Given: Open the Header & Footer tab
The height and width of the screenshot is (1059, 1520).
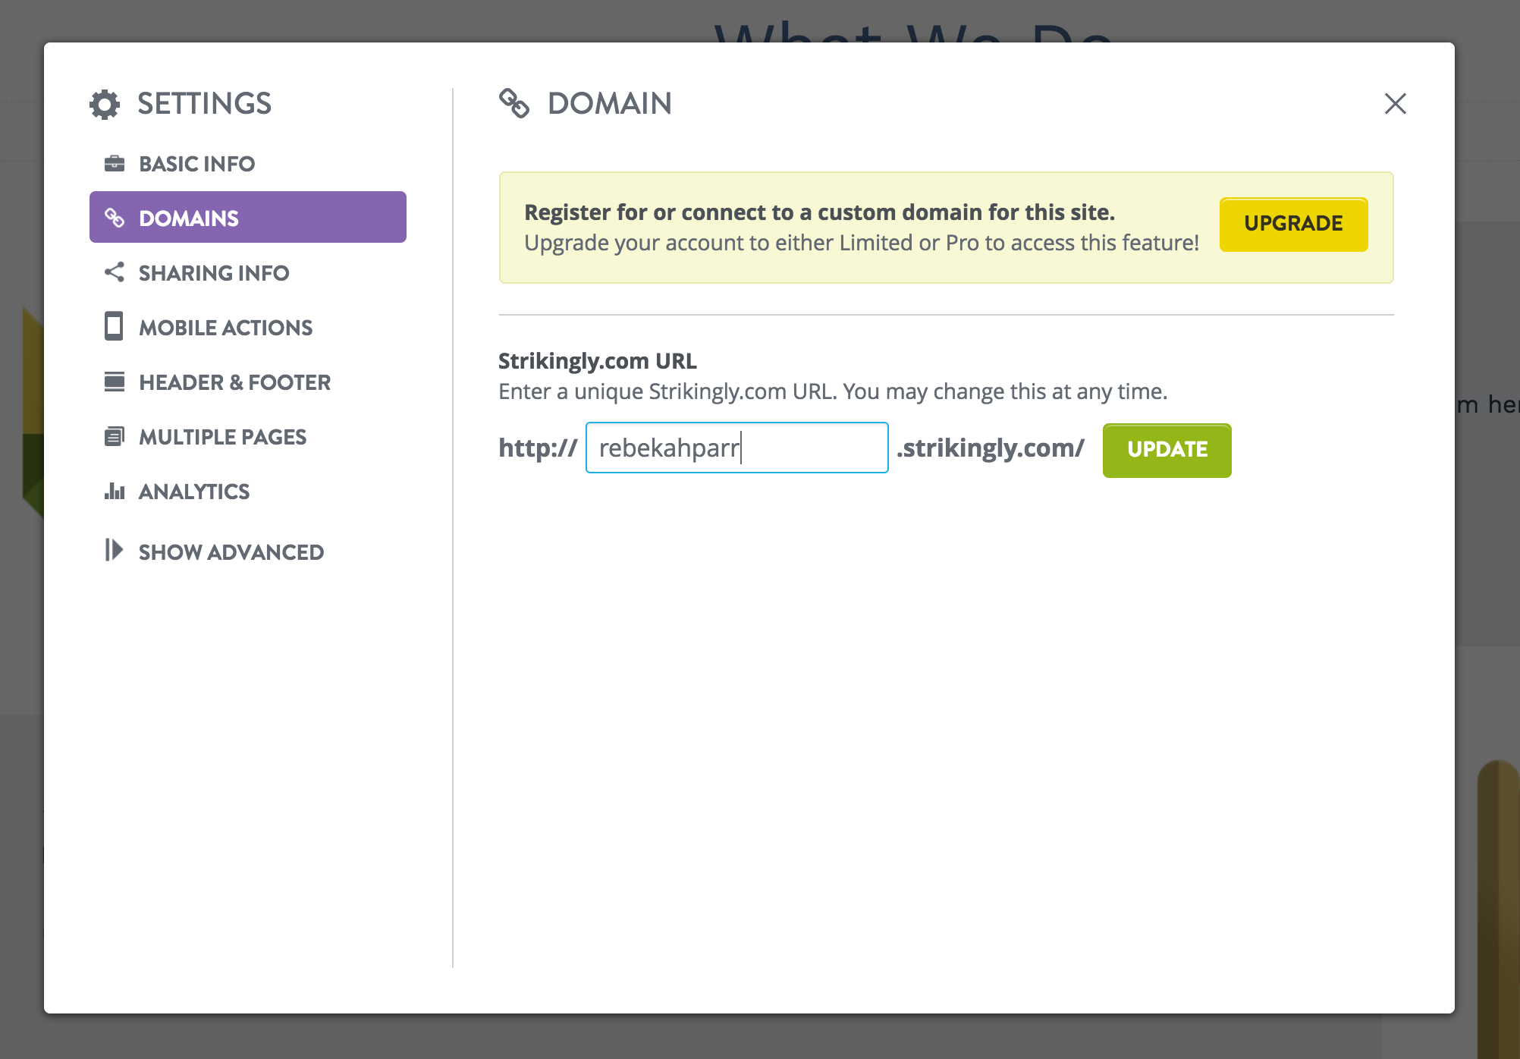Looking at the screenshot, I should click(x=247, y=382).
